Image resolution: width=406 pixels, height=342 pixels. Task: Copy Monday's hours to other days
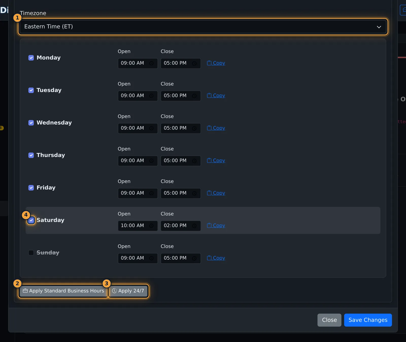point(216,63)
